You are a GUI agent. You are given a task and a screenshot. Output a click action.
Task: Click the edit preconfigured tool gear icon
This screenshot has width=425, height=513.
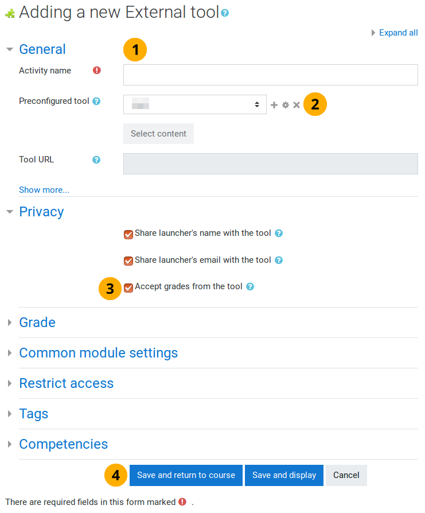[286, 105]
